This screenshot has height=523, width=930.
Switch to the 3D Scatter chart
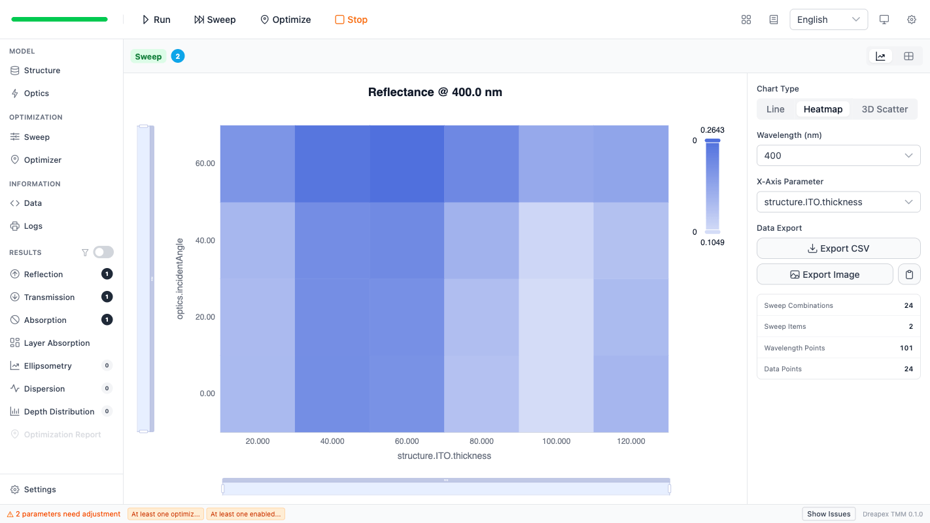point(884,109)
